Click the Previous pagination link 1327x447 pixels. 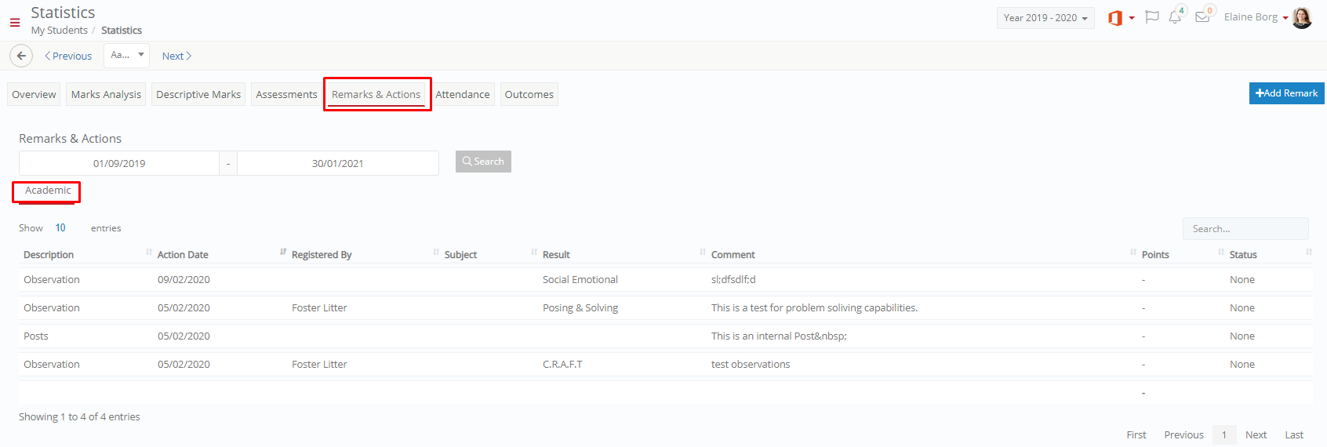point(1183,434)
